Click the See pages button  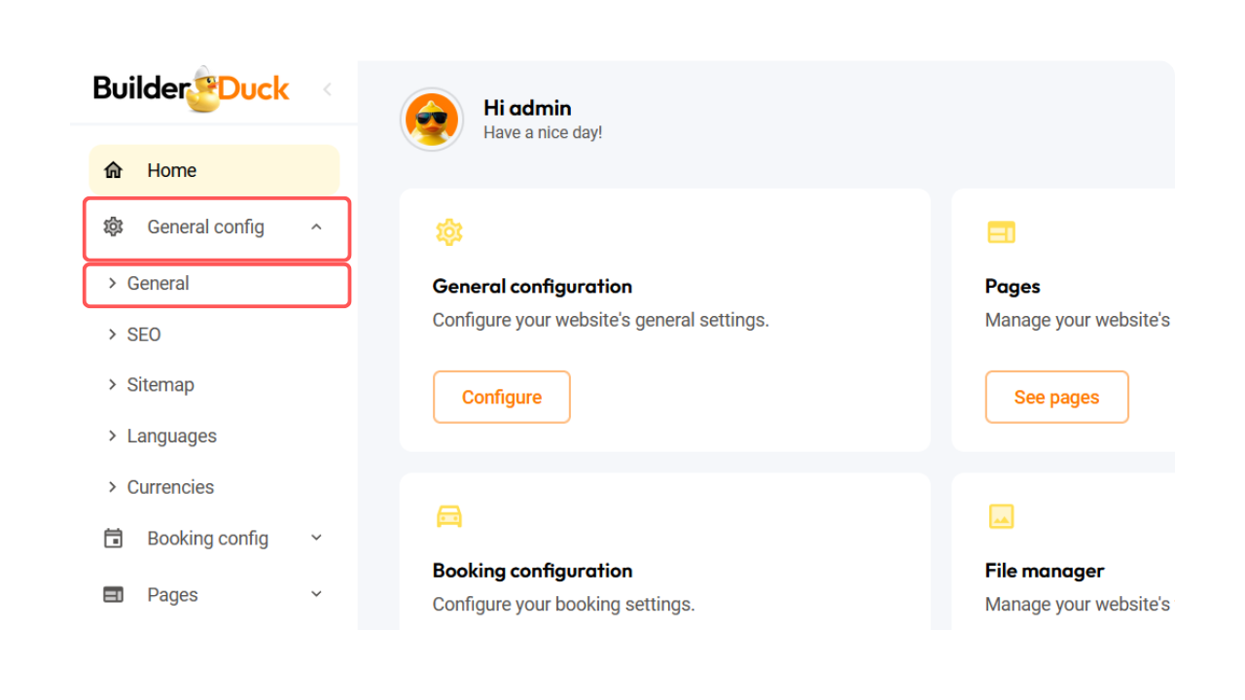[1056, 397]
